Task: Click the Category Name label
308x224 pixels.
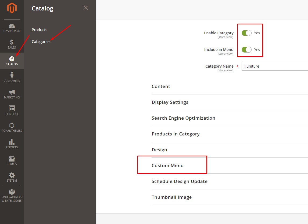Action: pos(219,66)
